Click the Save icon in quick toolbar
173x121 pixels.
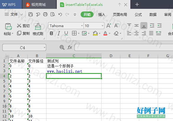click(31, 14)
